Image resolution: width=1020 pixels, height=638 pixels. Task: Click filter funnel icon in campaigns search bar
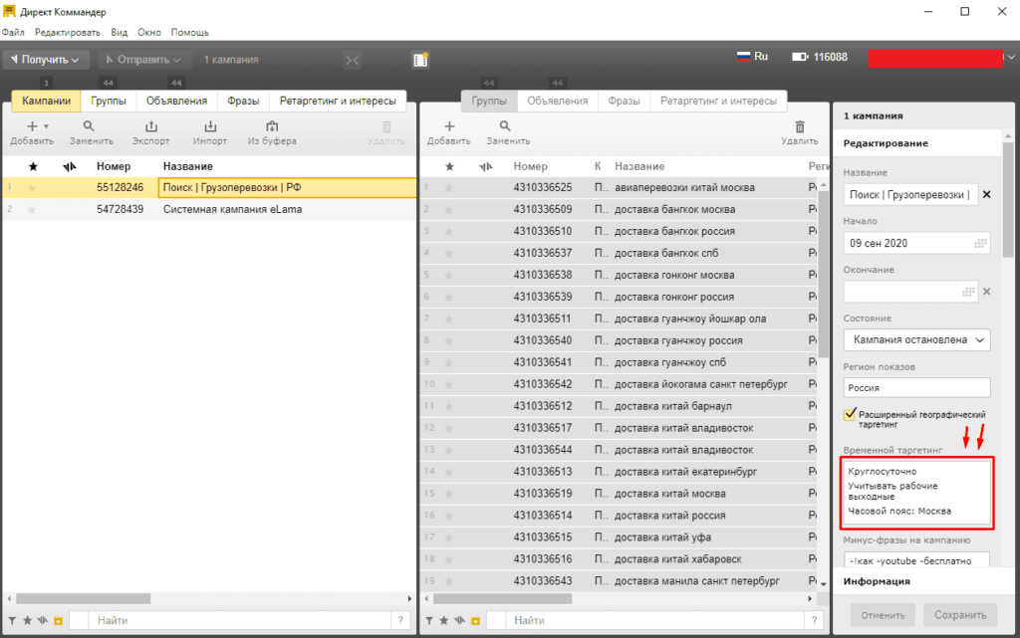pos(12,620)
